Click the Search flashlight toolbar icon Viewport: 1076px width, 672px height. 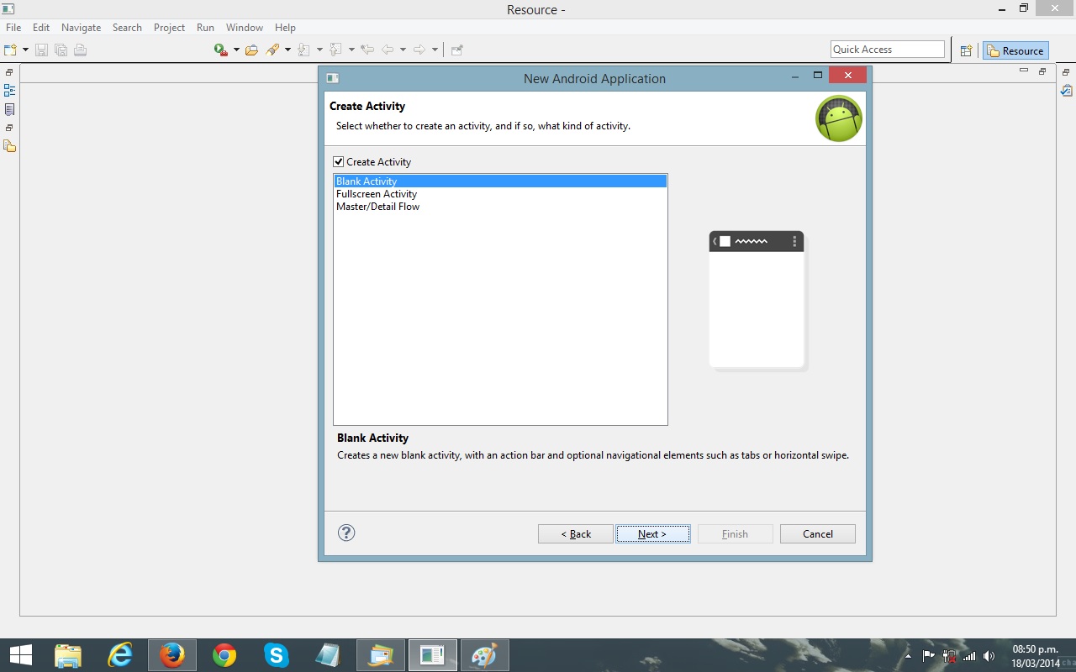point(272,50)
